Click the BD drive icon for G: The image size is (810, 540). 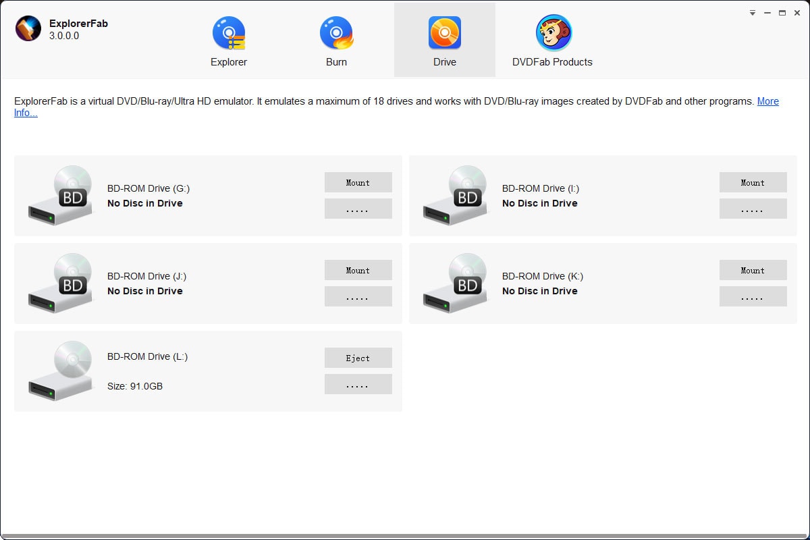click(61, 196)
